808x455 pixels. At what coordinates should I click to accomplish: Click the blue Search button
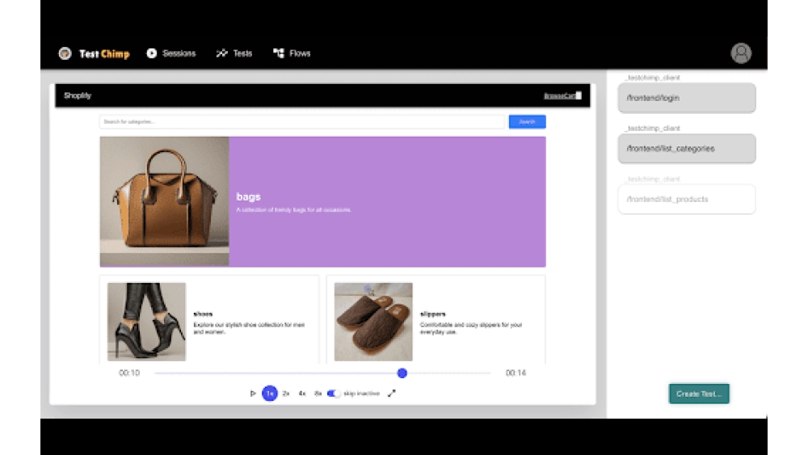527,121
